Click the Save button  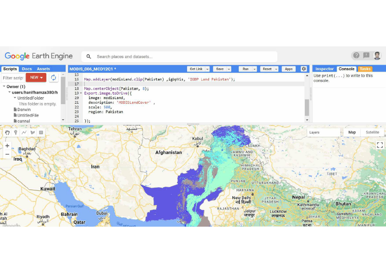220,69
